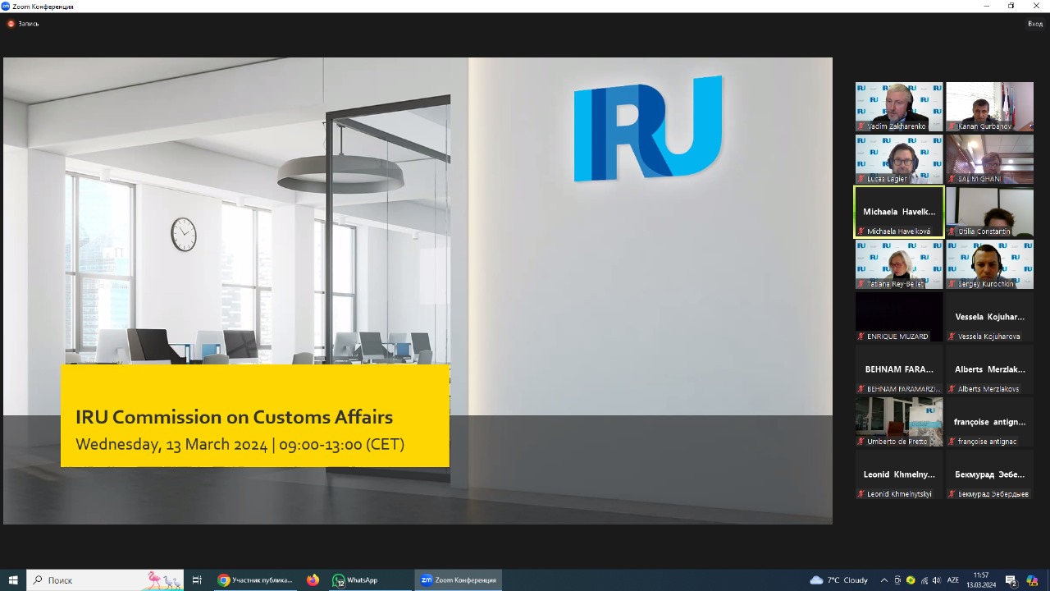1050x591 pixels.
Task: Expand the hidden system tray icons
Action: (x=883, y=580)
